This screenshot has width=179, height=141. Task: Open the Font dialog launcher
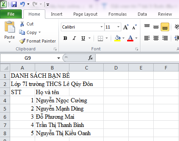coord(136,49)
